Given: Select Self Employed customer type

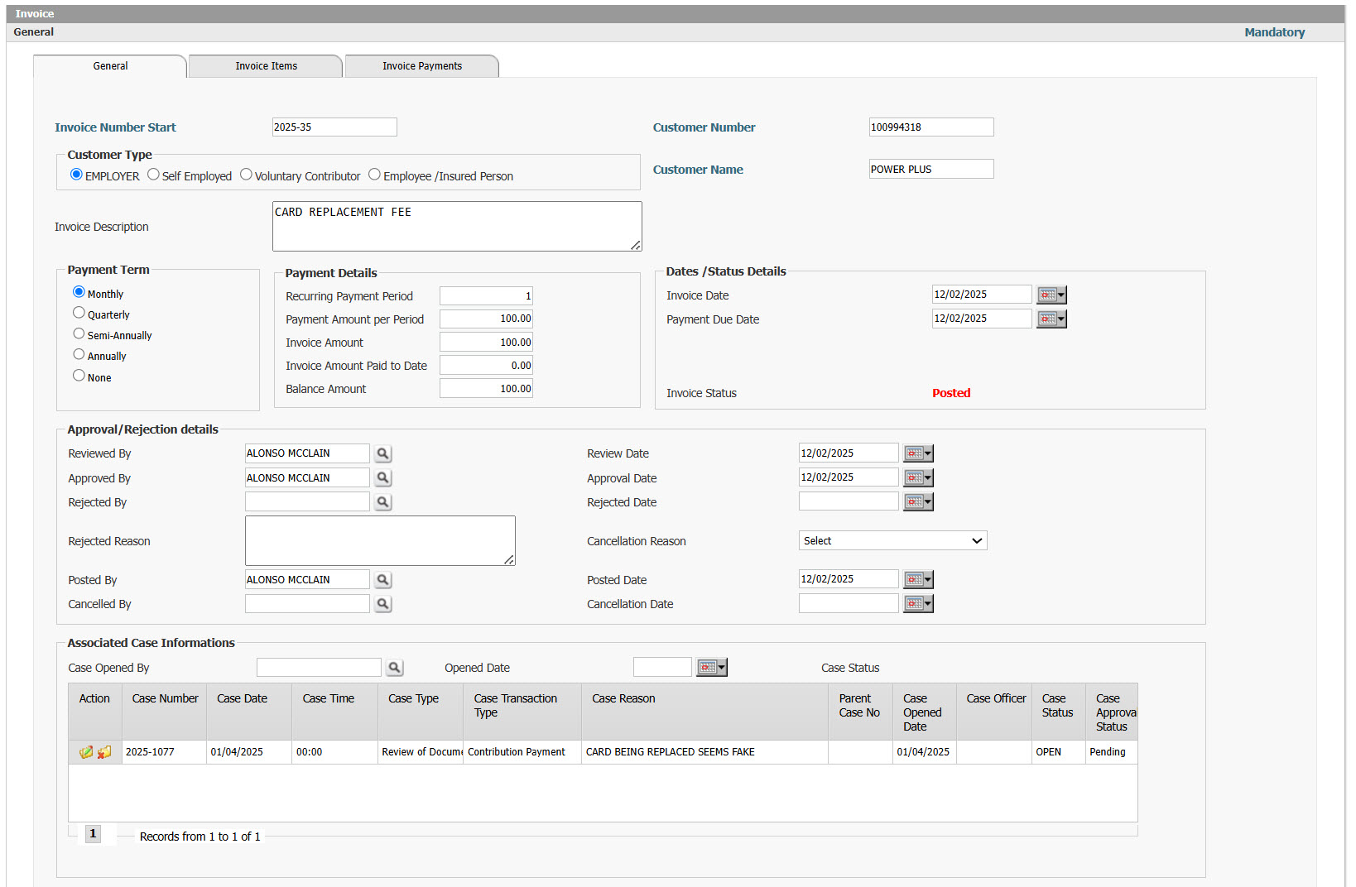Looking at the screenshot, I should point(153,175).
